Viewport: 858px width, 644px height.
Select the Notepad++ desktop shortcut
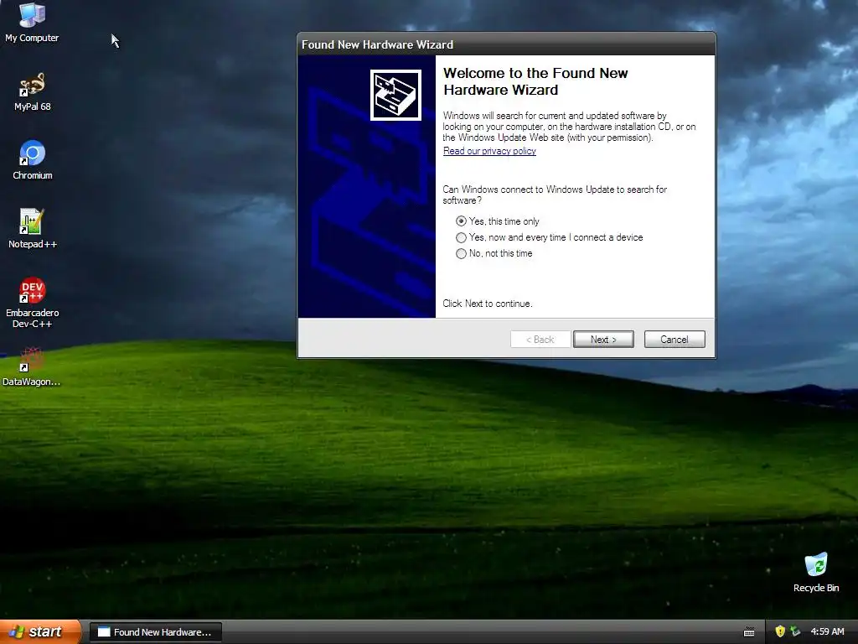33,229
